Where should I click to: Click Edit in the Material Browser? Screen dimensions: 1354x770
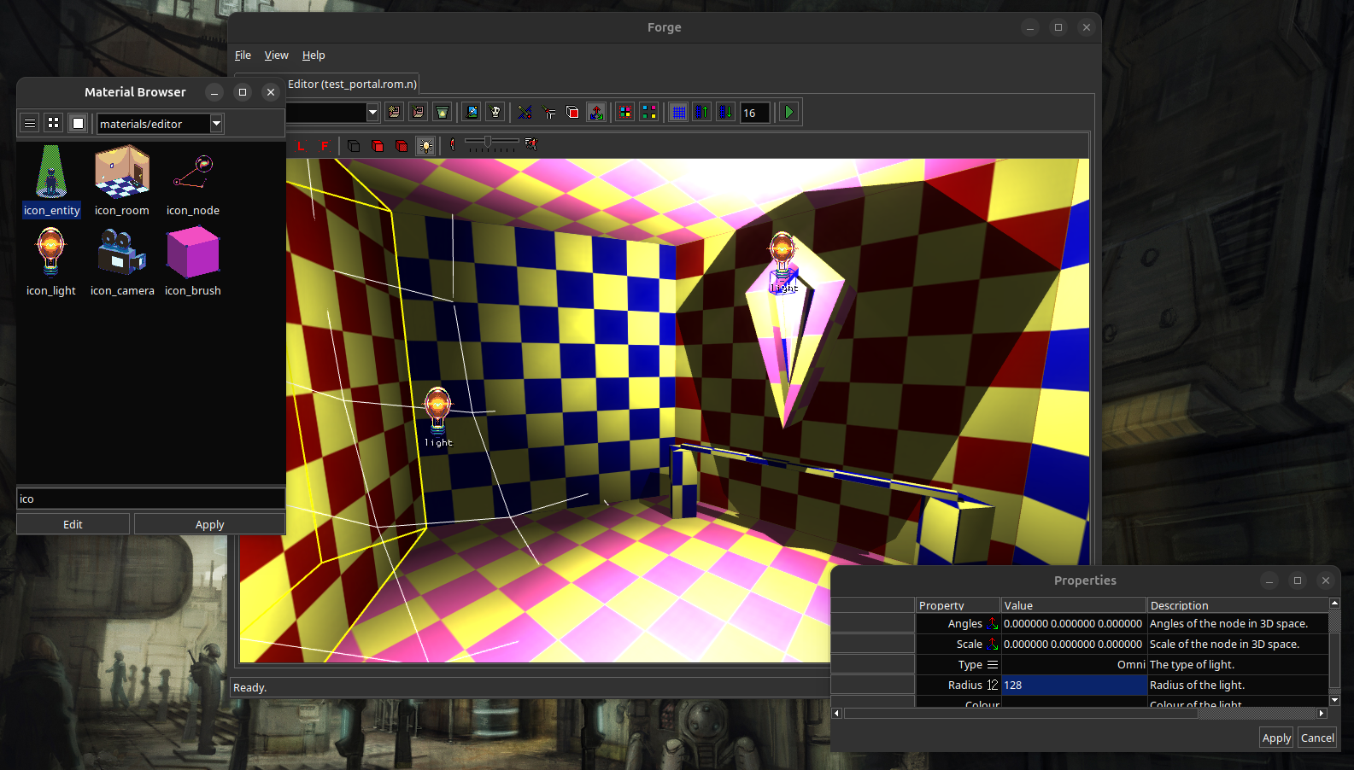73,524
